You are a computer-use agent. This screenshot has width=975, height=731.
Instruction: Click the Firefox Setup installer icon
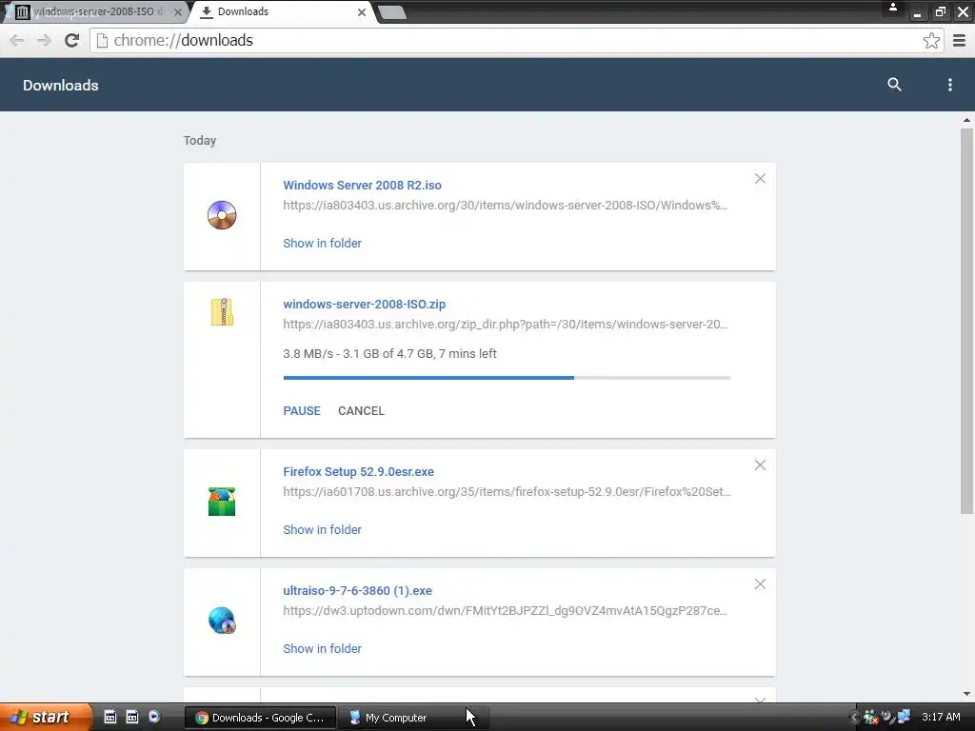[x=222, y=502]
